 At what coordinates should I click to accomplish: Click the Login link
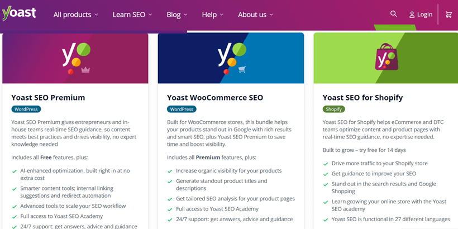coord(421,15)
